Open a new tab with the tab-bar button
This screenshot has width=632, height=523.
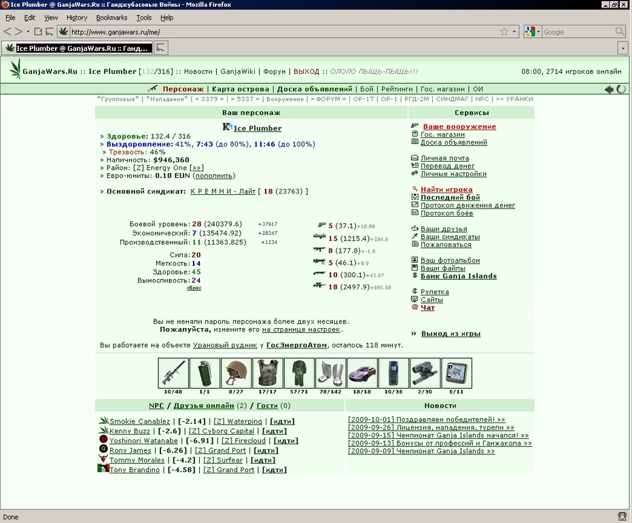pyautogui.click(x=161, y=48)
